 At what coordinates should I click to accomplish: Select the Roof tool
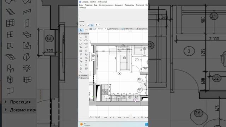tap(81, 44)
